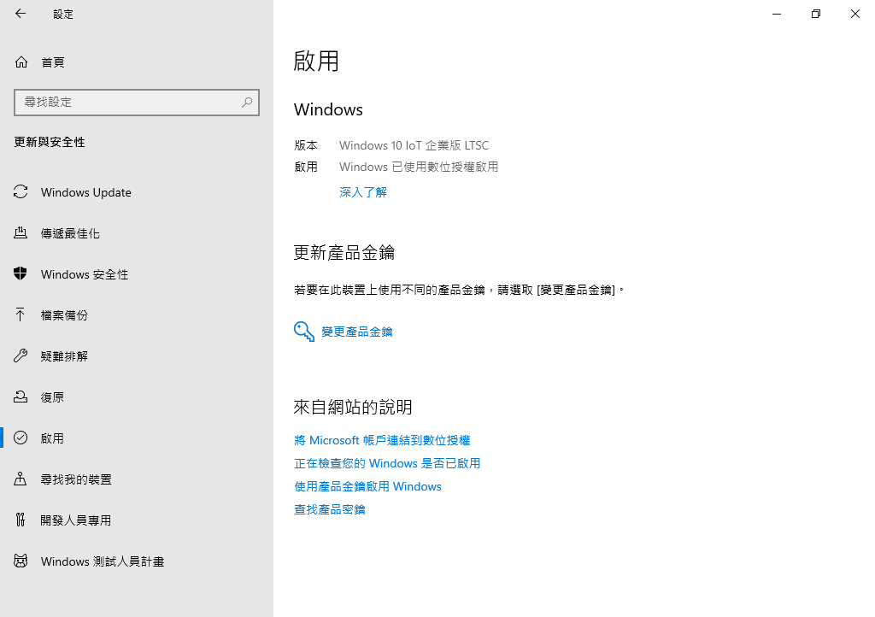Open the Windows 安全性 section
The width and height of the screenshot is (875, 617).
pyautogui.click(x=137, y=274)
